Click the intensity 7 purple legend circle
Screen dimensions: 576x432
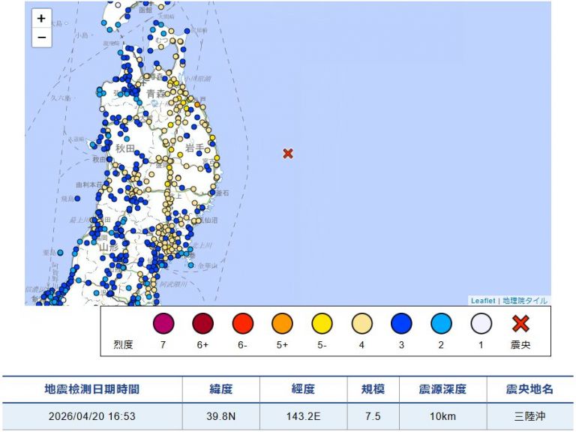pyautogui.click(x=163, y=324)
